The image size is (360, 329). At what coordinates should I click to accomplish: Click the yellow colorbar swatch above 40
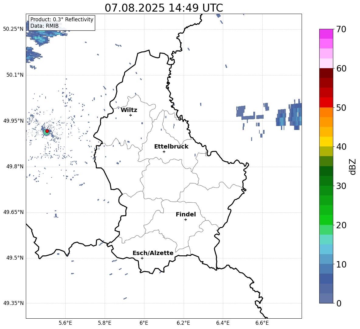[x=326, y=142]
